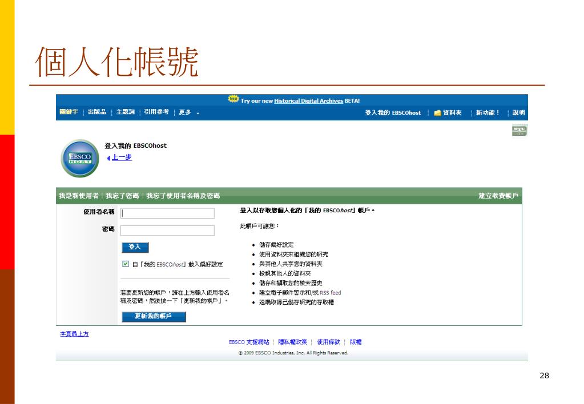Click the 更新我的帳戶 button
The height and width of the screenshot is (404, 584).
pos(154,317)
